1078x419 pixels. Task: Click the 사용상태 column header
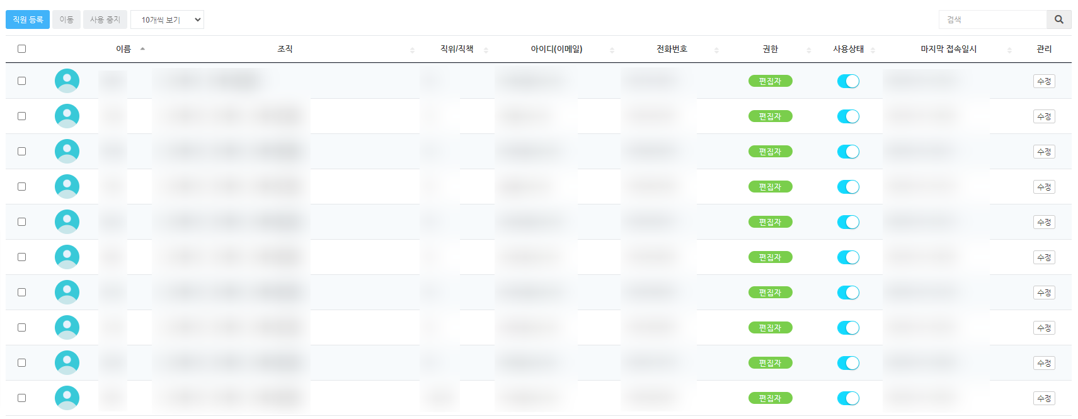(x=848, y=49)
